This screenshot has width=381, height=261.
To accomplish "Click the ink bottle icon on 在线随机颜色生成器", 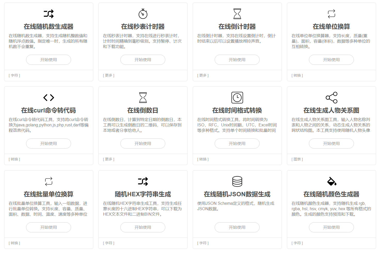I will [x=331, y=181].
